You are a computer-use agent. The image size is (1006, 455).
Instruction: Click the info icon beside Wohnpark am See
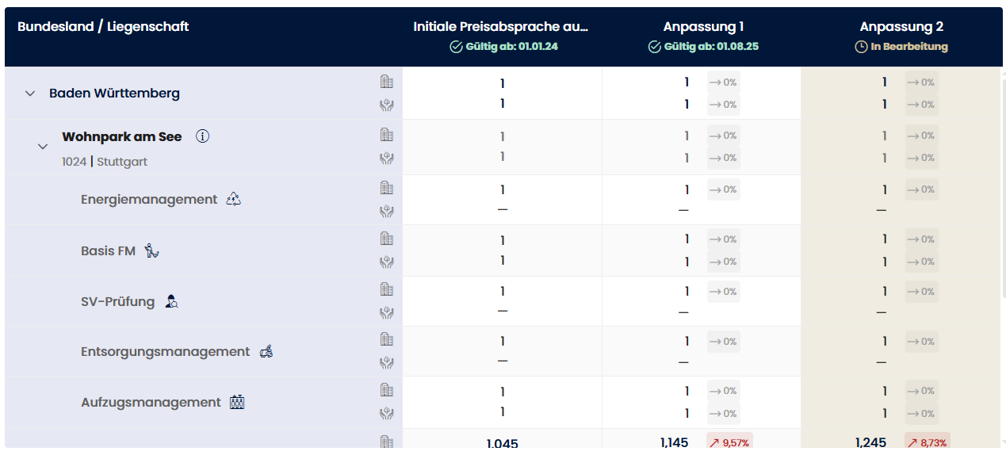(x=203, y=136)
